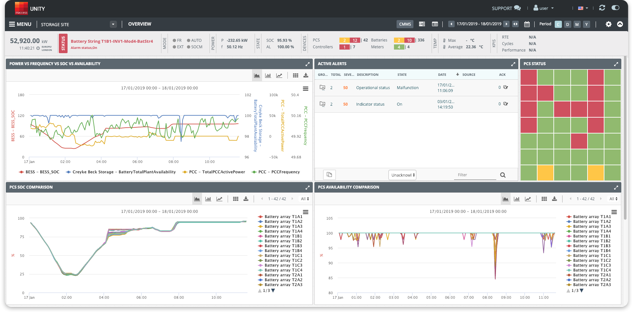Expand the PCS SOC Comparison panel

coord(307,188)
